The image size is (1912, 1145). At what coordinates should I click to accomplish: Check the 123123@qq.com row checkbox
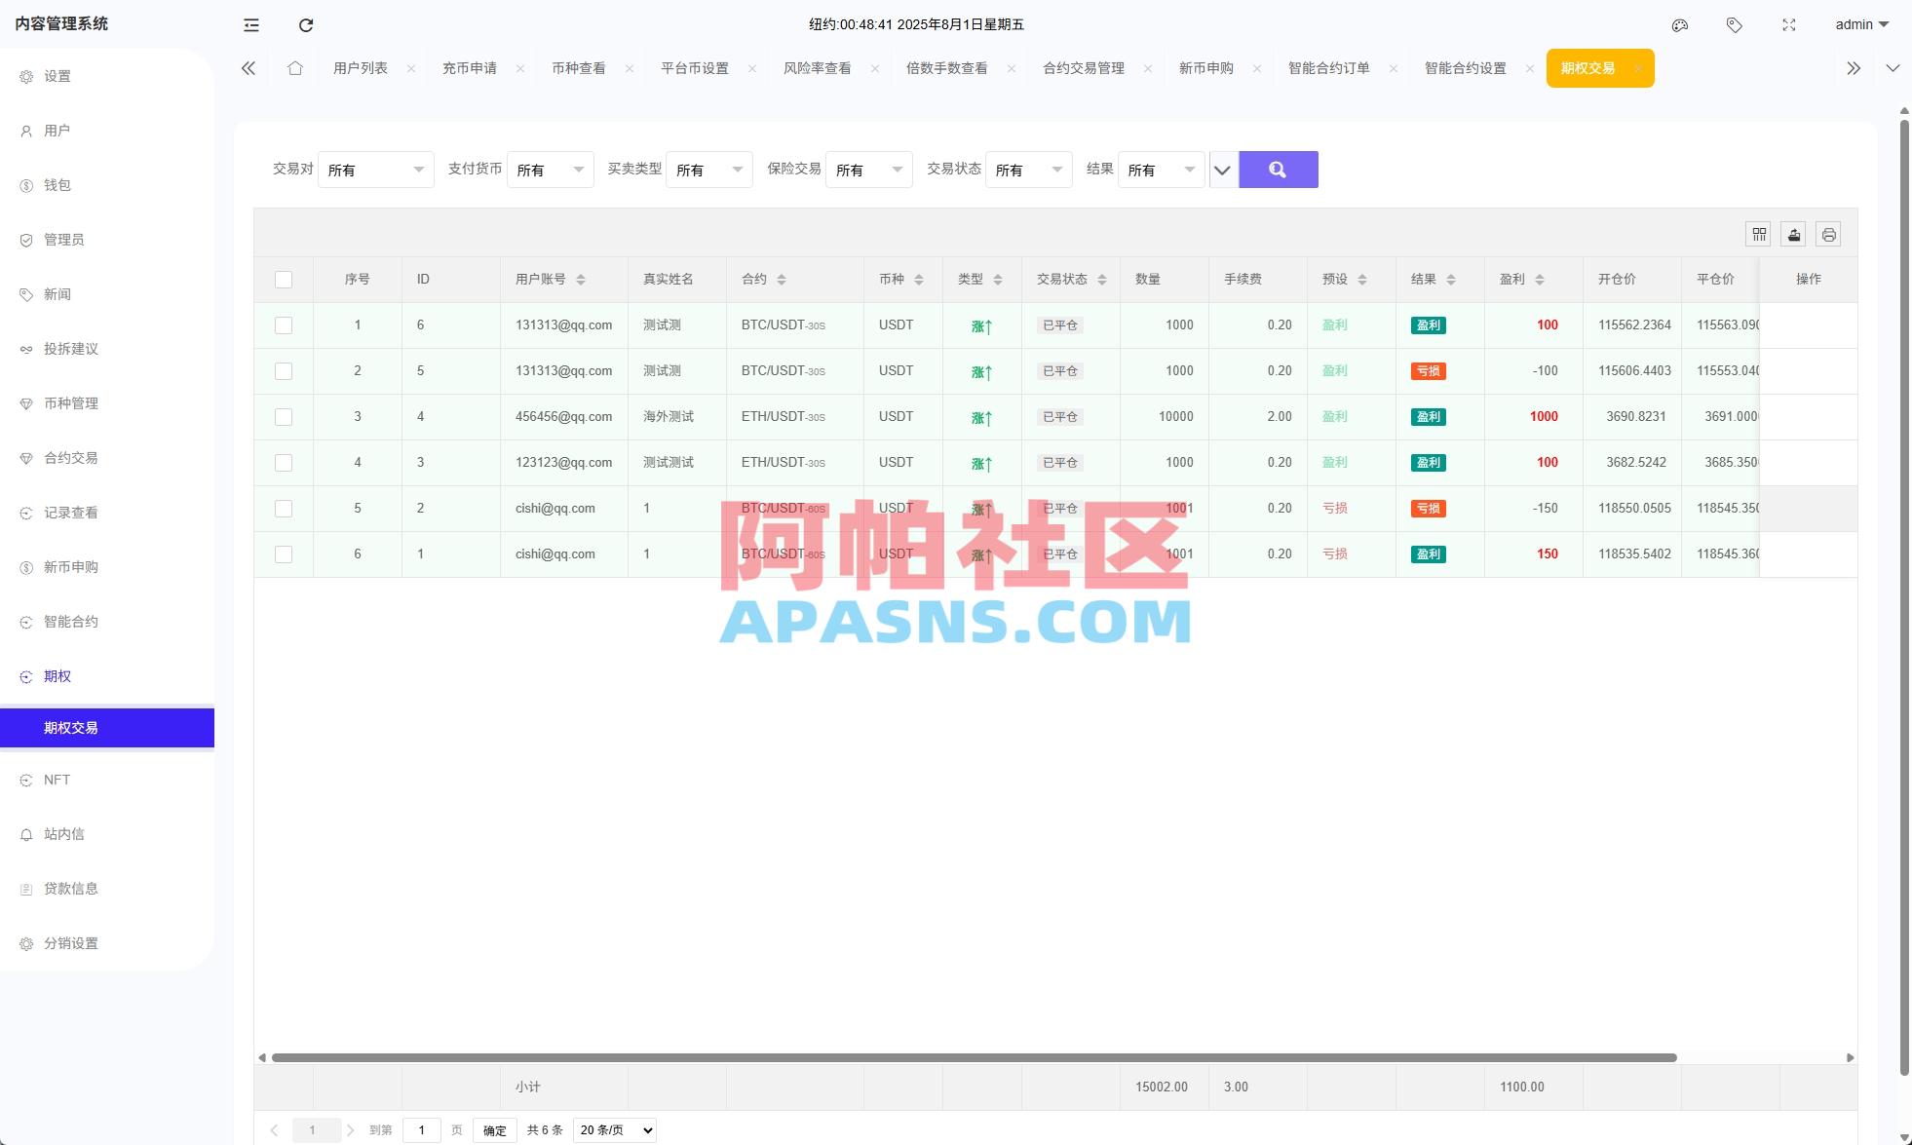tap(284, 463)
